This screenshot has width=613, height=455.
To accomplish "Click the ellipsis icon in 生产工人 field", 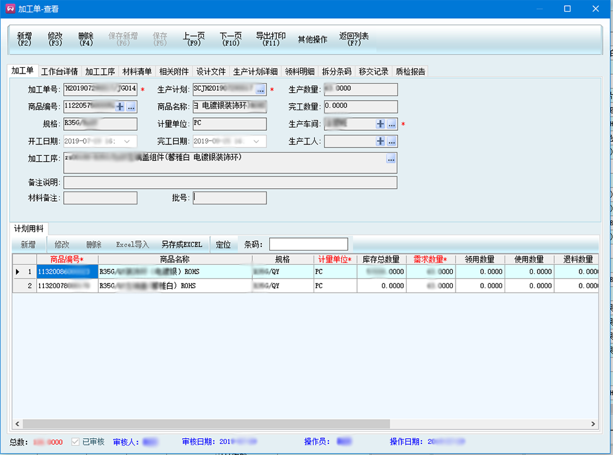I will pos(392,141).
